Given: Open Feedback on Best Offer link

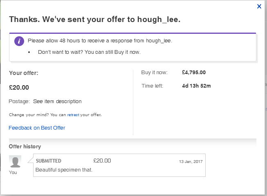Looking at the screenshot, I should click(37, 128).
